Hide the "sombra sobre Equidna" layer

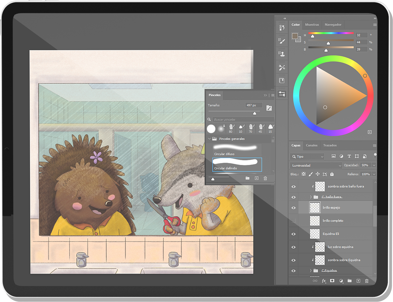pos(293,260)
